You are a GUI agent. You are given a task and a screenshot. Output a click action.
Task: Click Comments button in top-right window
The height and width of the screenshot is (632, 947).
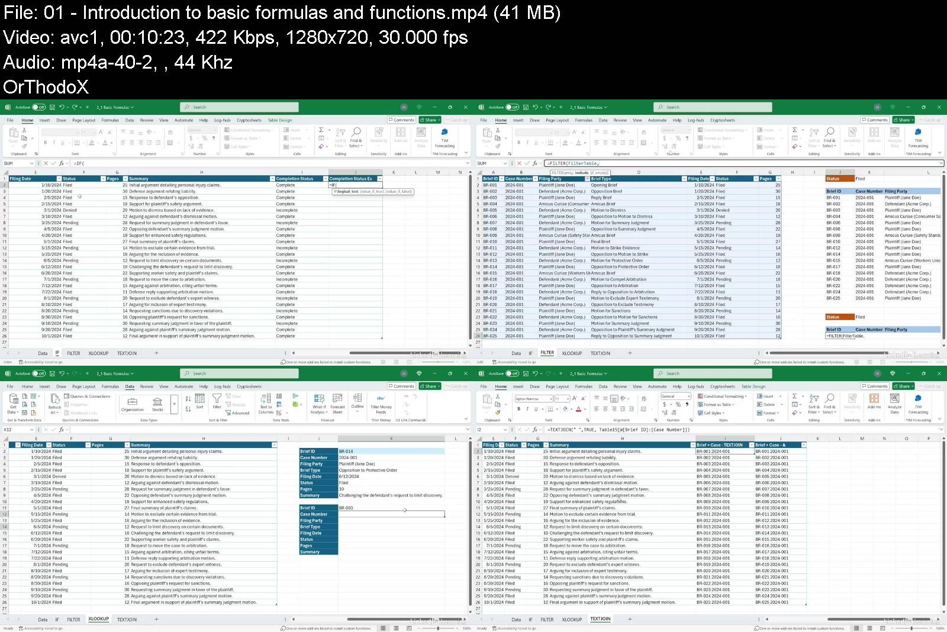point(875,120)
